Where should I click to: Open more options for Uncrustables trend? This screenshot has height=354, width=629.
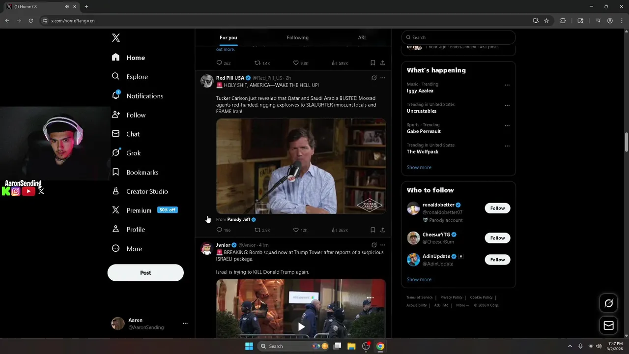click(x=507, y=105)
